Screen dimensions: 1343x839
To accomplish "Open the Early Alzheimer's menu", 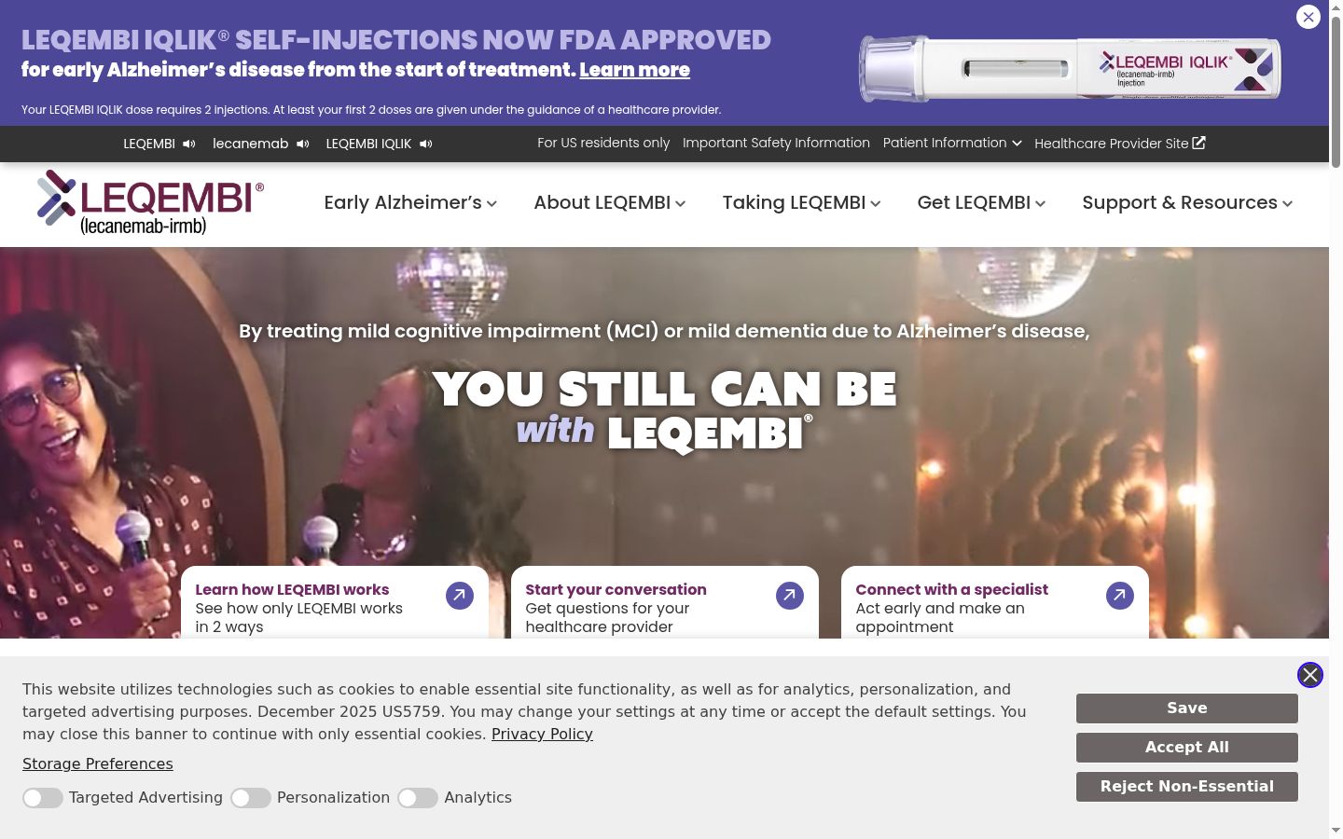I will tap(410, 203).
